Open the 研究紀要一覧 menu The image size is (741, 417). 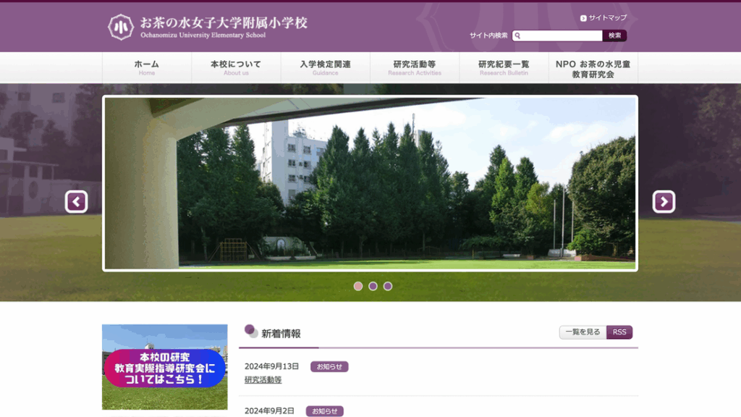tap(504, 67)
